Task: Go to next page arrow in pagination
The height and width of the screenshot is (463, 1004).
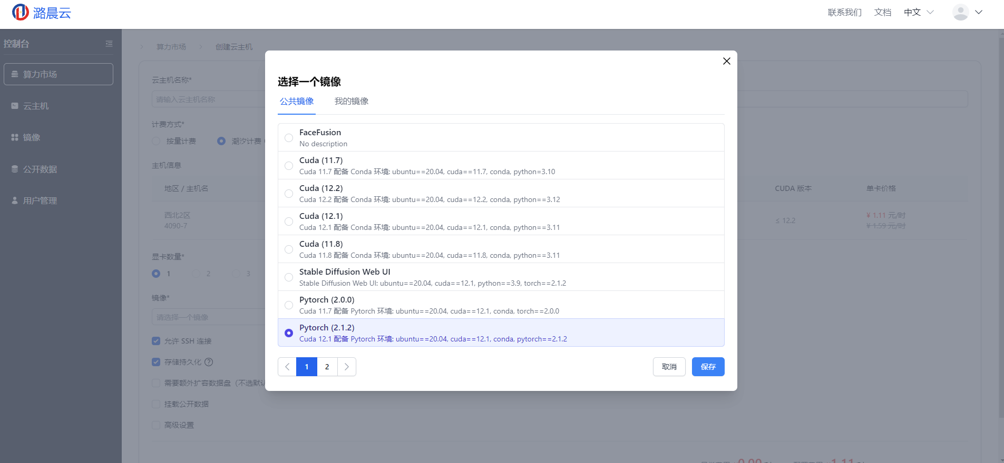Action: click(x=347, y=367)
